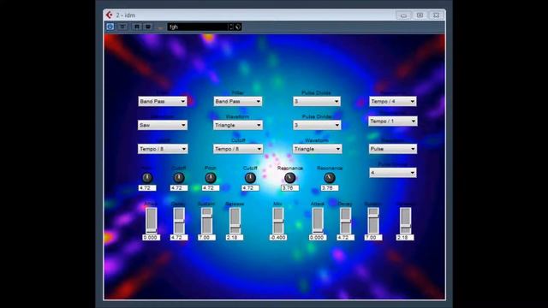Click the rightmost fader showing 2.18

[x=405, y=221]
